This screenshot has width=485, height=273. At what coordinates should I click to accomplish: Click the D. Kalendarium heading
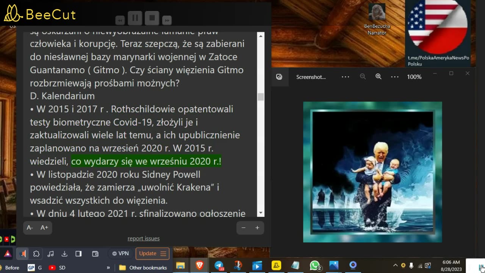[63, 96]
